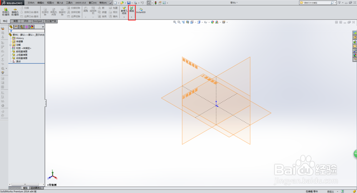The image size is (357, 193).
Task: Open the dropdown next to New document icon
Action: coord(119,3)
